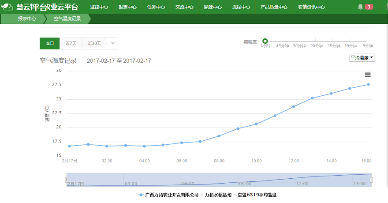
Task: Click the navigator timeline area near 09:00
Action: click(245, 180)
